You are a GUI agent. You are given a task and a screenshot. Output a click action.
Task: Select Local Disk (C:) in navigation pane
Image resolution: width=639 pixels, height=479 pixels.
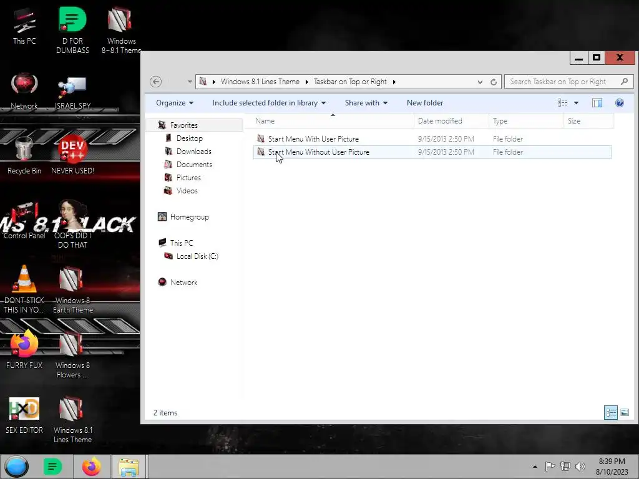click(197, 256)
